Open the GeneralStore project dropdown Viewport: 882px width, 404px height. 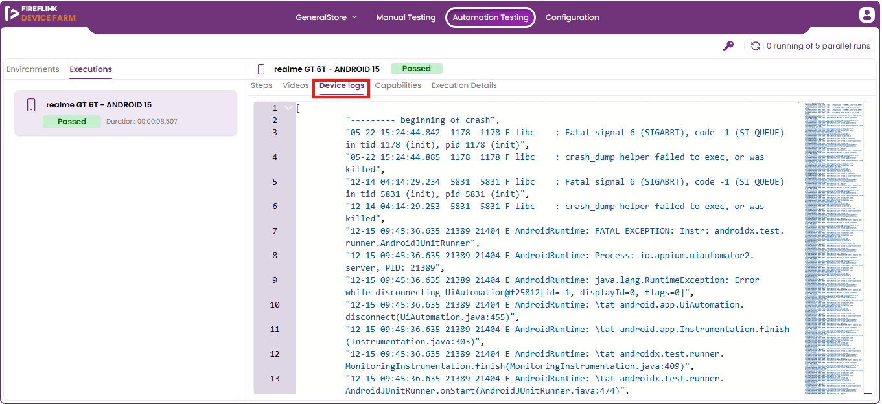point(327,17)
